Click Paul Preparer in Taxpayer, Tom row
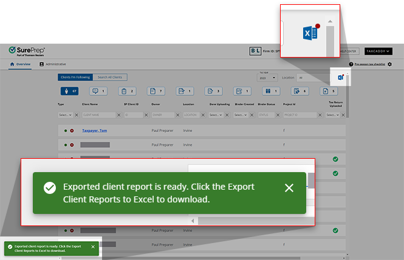Image resolution: width=404 pixels, height=260 pixels. (162, 131)
